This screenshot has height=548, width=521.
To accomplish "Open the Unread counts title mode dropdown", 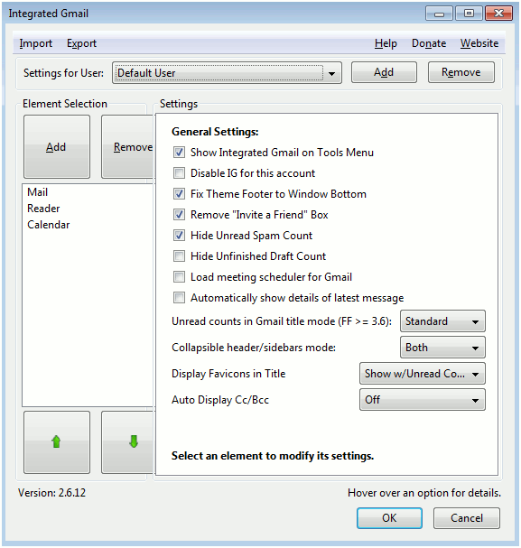I will 442,320.
